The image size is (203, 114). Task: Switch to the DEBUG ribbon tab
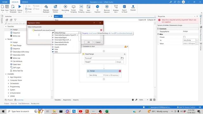click(25, 2)
